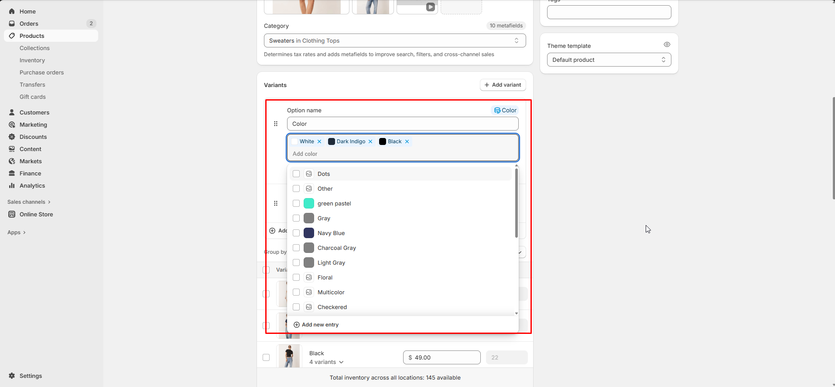Play the product video thumbnail
835x387 pixels.
(x=430, y=7)
